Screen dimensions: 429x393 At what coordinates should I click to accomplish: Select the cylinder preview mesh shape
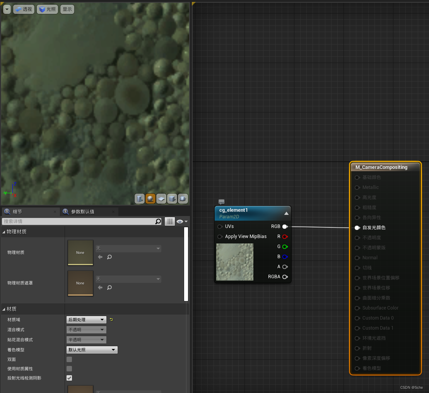tap(139, 198)
